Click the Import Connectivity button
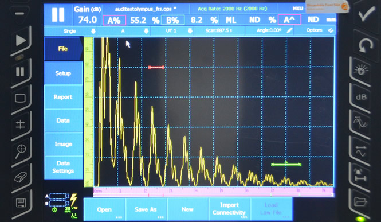381x222 pixels. pyautogui.click(x=229, y=209)
